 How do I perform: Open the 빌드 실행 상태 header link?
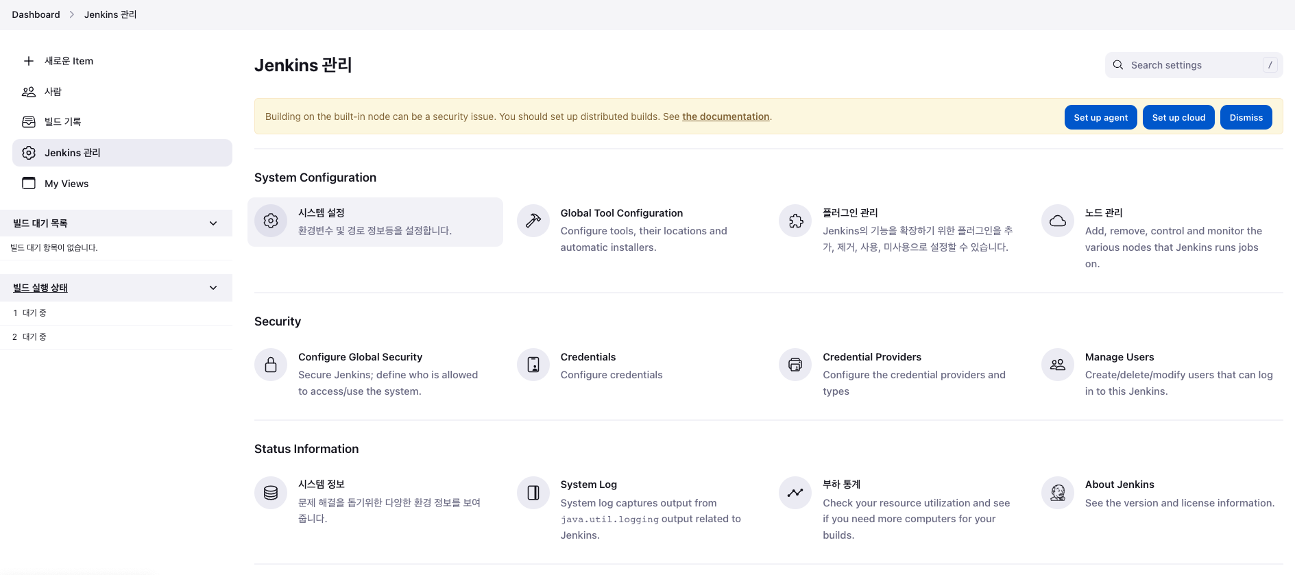coord(40,288)
